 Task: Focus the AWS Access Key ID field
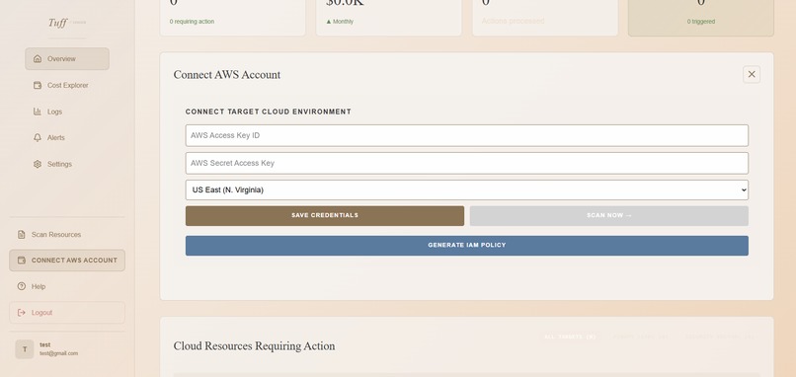466,135
